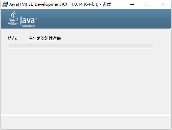Click the empty footer area below the separator
This screenshot has width=172, height=130.
click(x=85, y=122)
